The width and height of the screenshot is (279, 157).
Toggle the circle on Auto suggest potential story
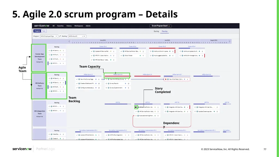coord(151,56)
